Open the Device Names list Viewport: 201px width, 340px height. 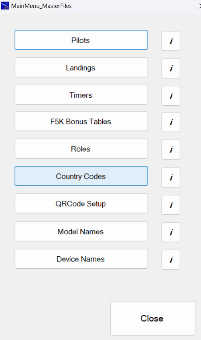pyautogui.click(x=81, y=259)
